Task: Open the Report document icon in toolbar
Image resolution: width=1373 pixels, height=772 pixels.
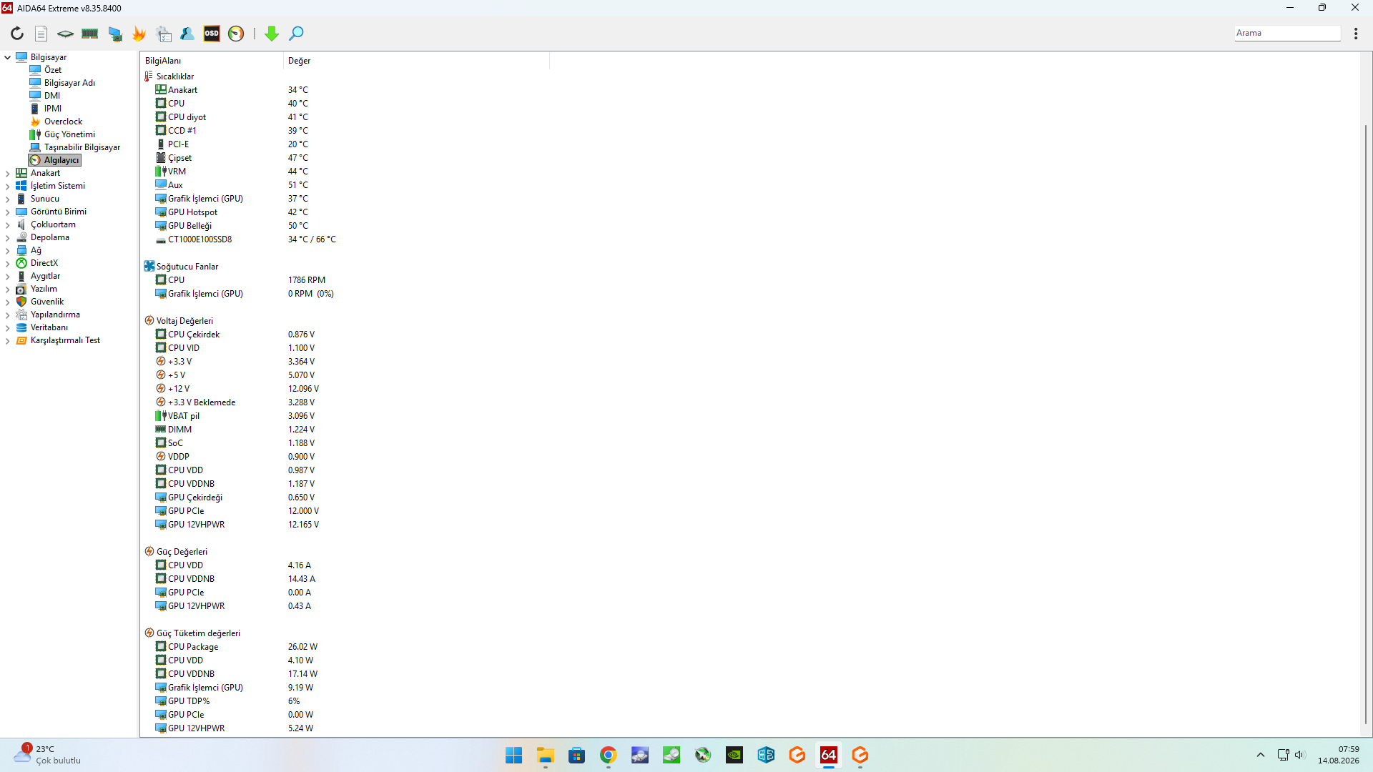Action: click(41, 34)
